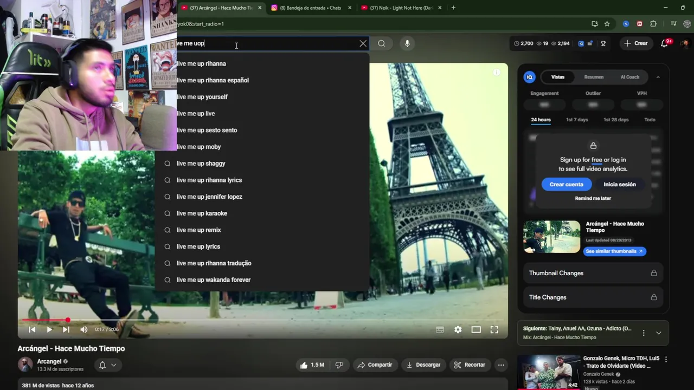Expand the locked Thumbnail Changes section
The height and width of the screenshot is (390, 694).
coord(593,273)
